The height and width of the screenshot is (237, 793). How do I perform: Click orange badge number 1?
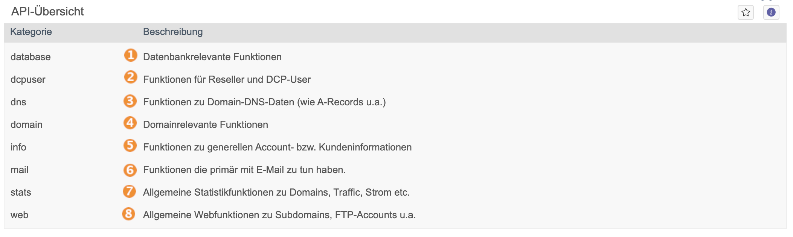pyautogui.click(x=131, y=55)
